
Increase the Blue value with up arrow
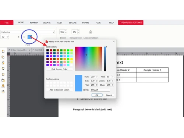[113, 84]
